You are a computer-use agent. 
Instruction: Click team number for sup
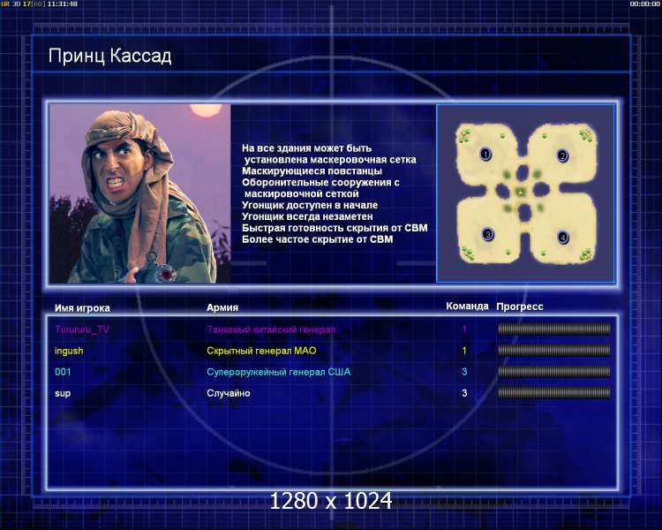(x=464, y=393)
